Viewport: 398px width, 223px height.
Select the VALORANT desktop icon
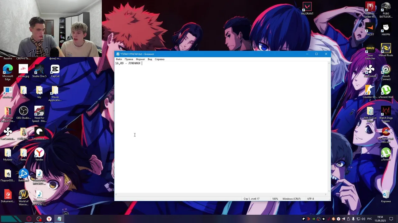pos(307,9)
